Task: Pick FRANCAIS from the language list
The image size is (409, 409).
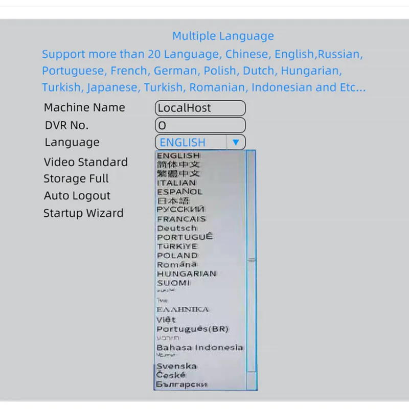Action: pyautogui.click(x=181, y=219)
